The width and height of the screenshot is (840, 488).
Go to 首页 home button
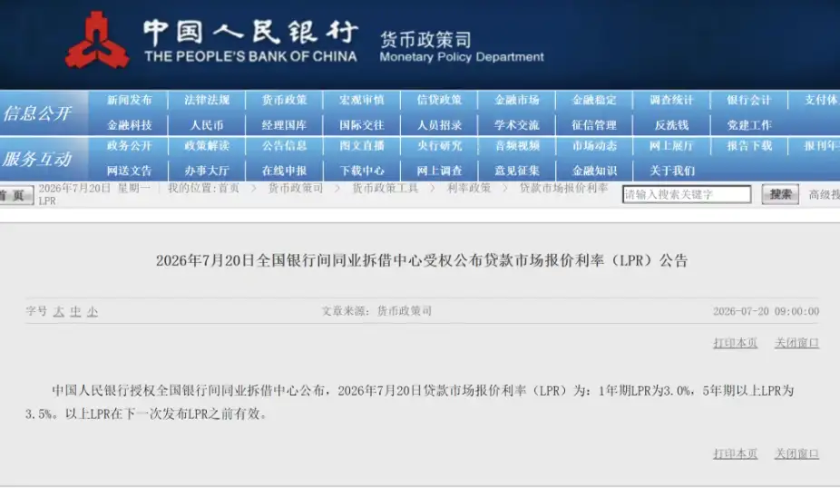(x=15, y=195)
